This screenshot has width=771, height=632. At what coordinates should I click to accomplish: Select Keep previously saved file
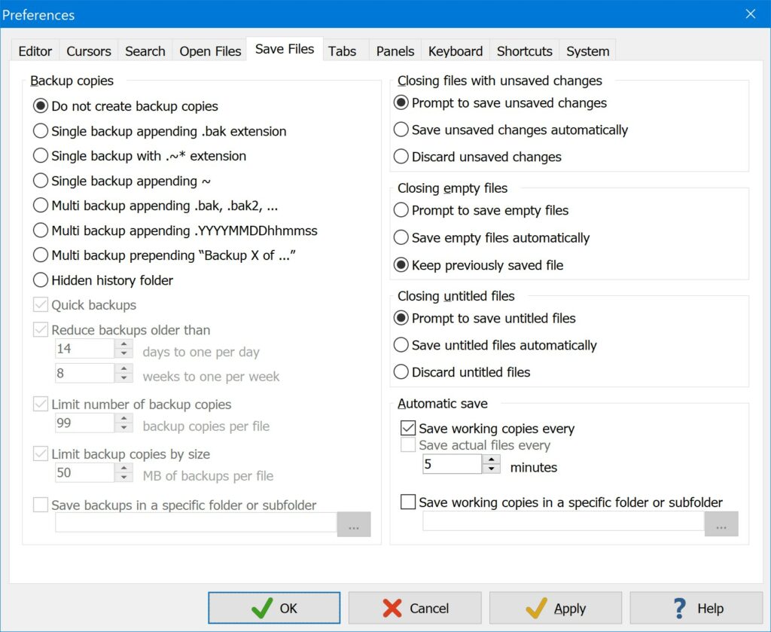click(478, 265)
